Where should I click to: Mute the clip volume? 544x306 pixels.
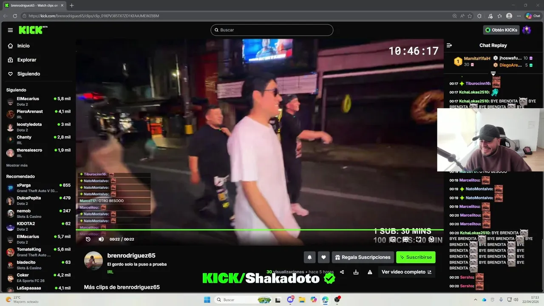click(101, 239)
